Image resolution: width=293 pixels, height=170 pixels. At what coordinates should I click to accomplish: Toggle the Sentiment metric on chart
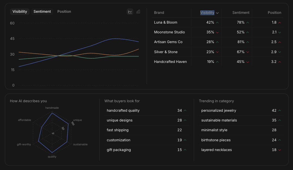42,12
